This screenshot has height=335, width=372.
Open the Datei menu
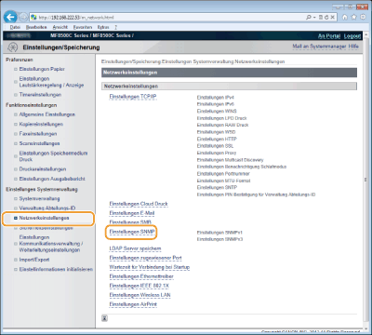coord(15,27)
